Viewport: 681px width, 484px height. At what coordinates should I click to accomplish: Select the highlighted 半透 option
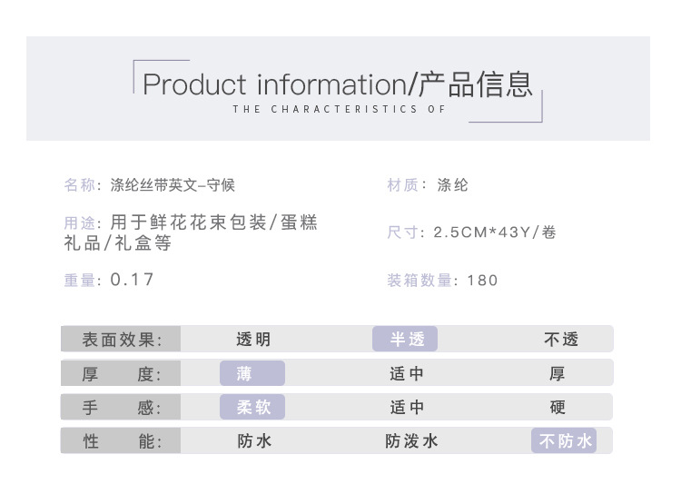click(405, 340)
